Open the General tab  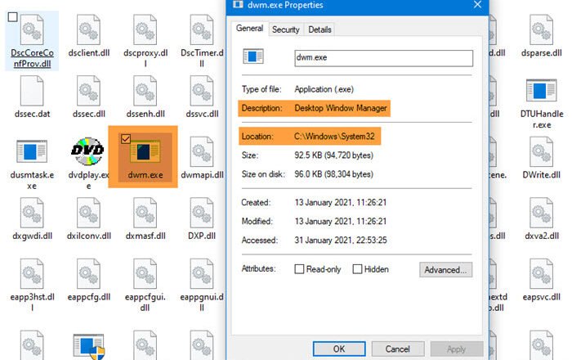[249, 29]
